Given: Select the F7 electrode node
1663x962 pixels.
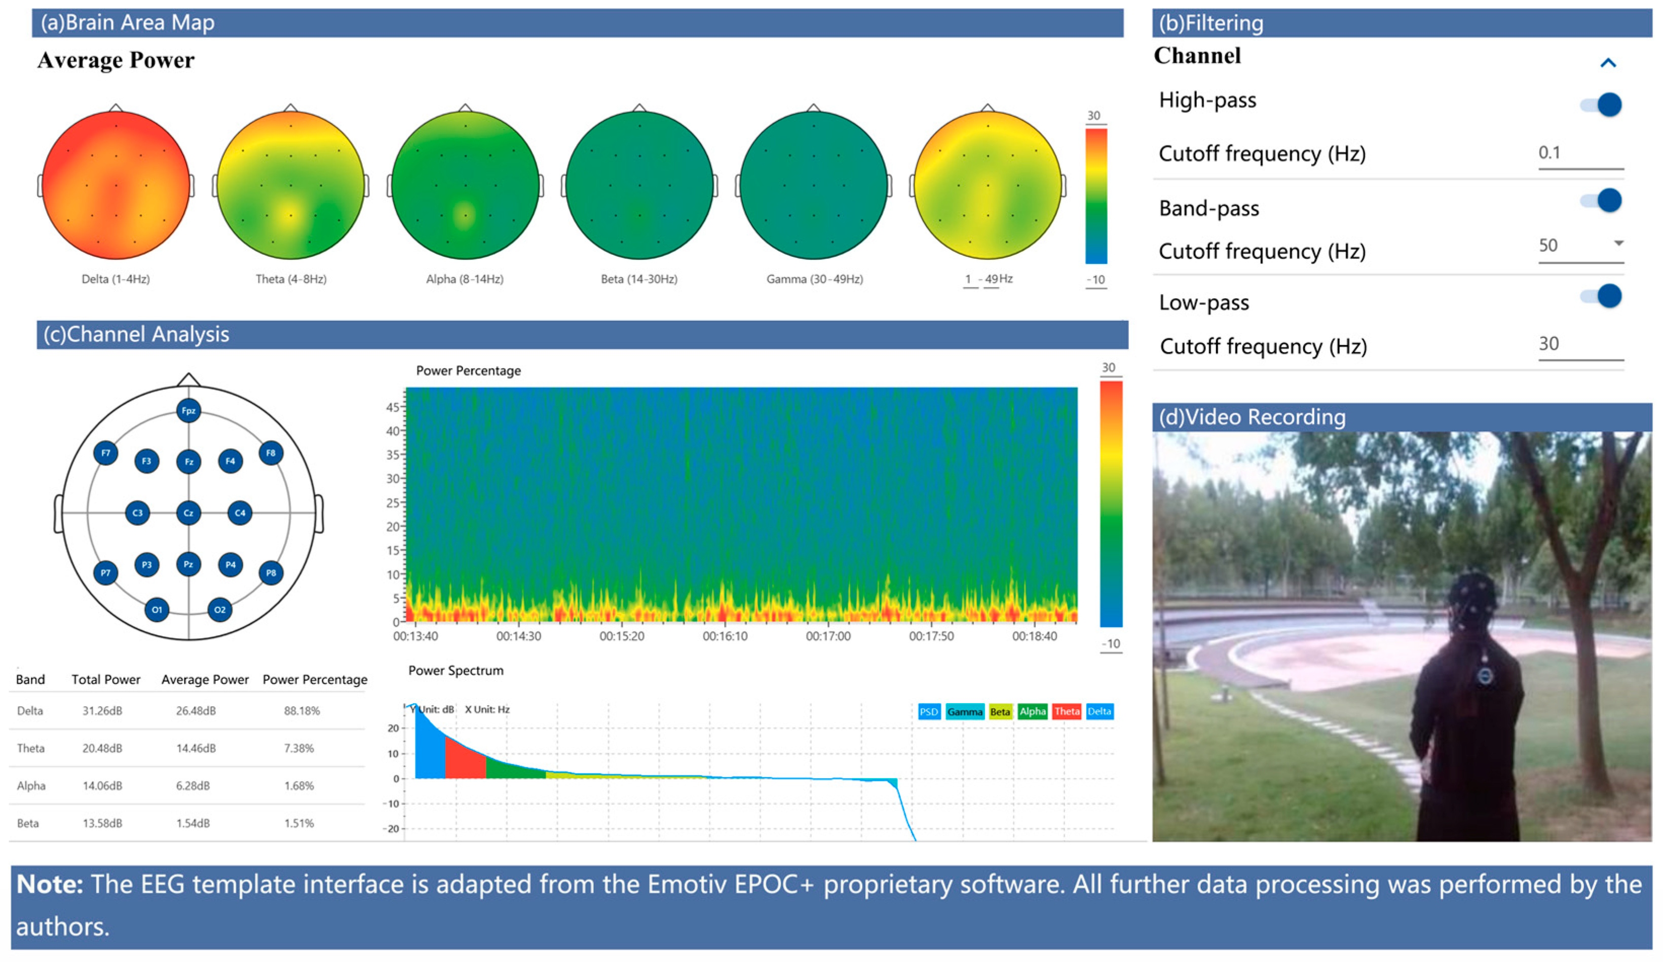Looking at the screenshot, I should (x=105, y=453).
